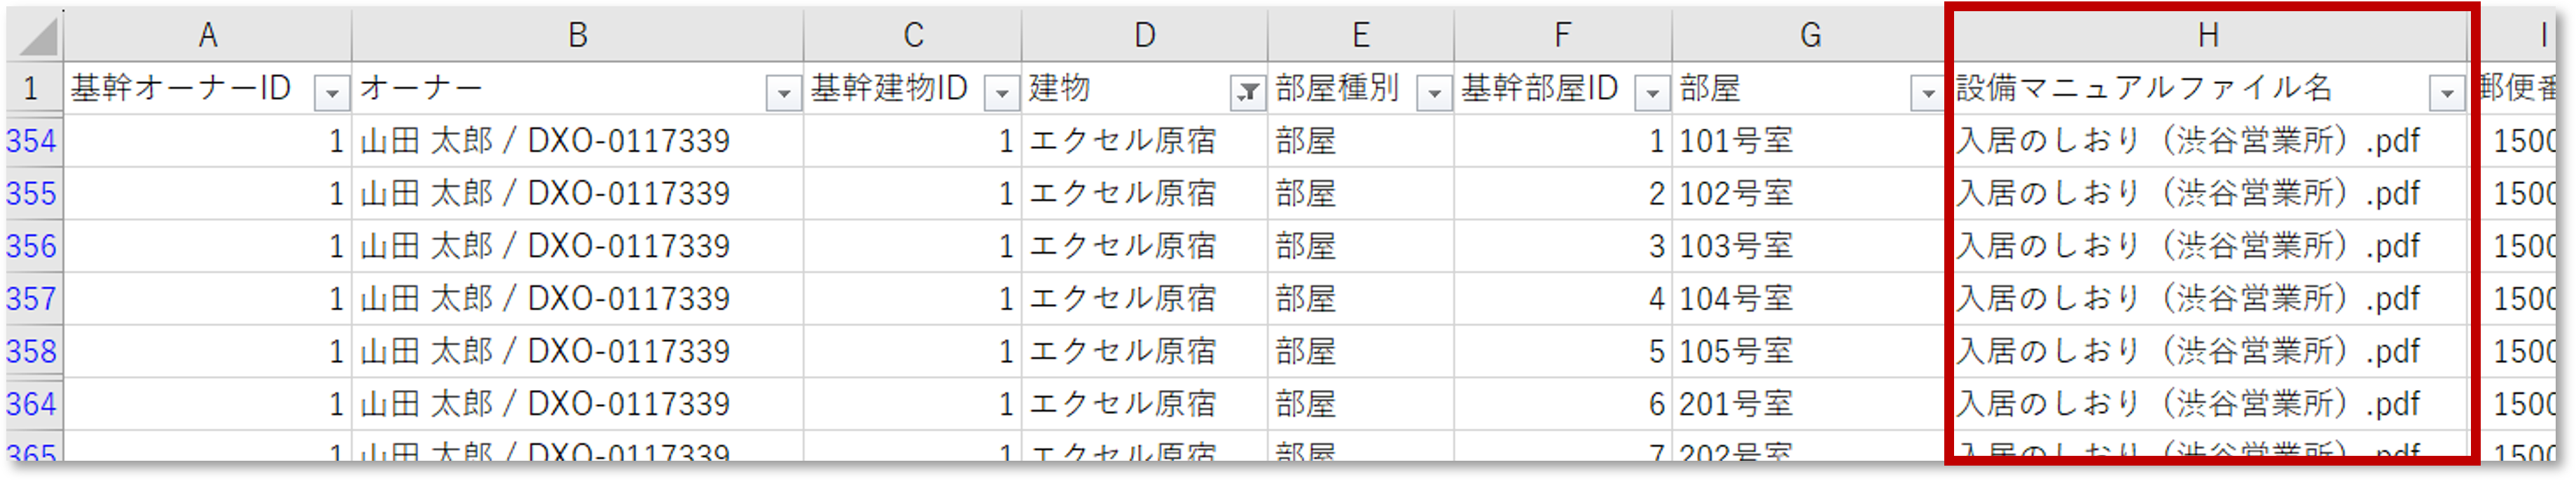Select column H header
Image resolution: width=2576 pixels, height=481 pixels.
(2208, 36)
